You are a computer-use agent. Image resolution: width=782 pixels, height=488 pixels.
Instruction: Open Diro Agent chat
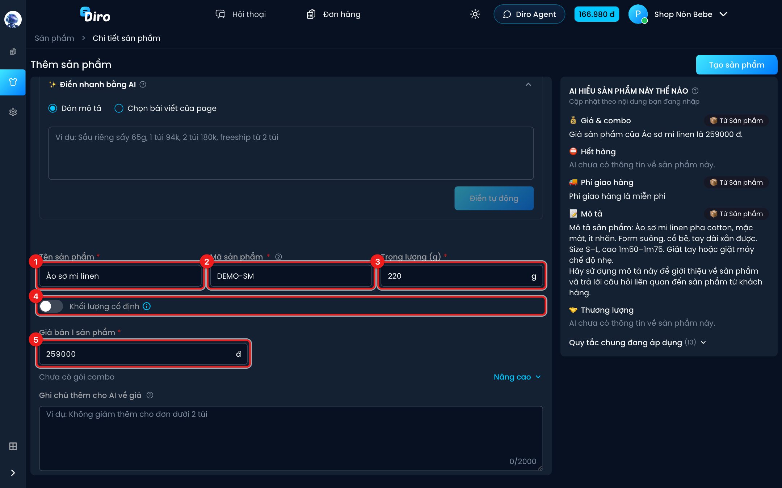coord(529,14)
